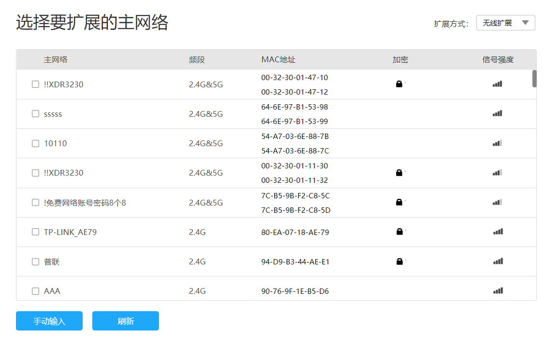Click the 无线扩展 dropdown arrow

point(525,23)
